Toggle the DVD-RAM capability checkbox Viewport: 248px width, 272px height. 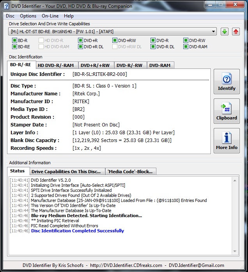click(x=186, y=47)
